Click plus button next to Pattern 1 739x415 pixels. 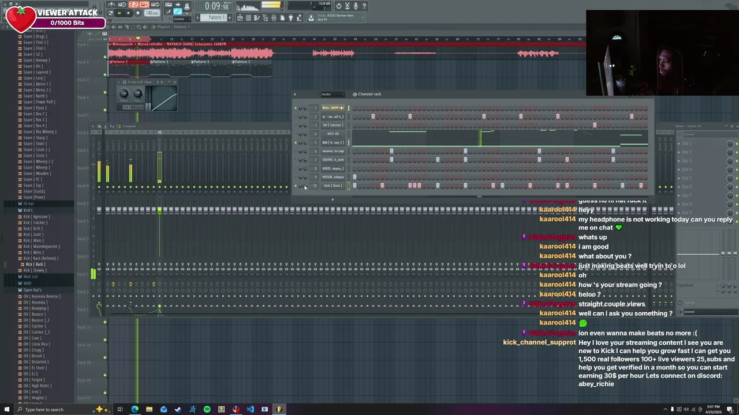[x=229, y=18]
